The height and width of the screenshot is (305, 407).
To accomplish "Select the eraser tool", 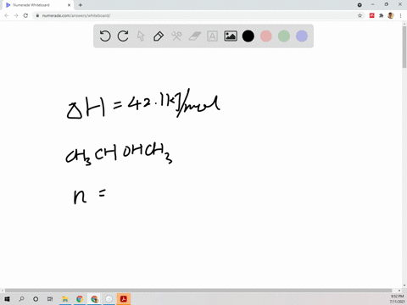I will click(194, 36).
